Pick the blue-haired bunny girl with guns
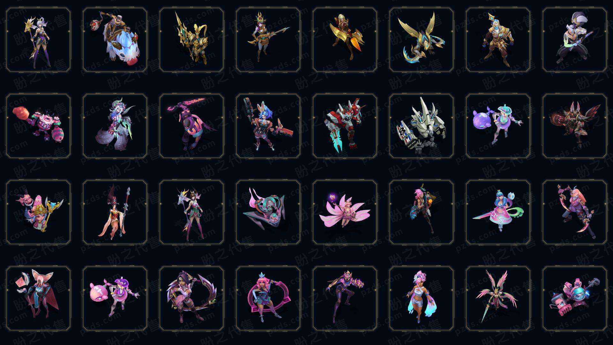Image resolution: width=613 pixels, height=345 pixels. pos(268,126)
